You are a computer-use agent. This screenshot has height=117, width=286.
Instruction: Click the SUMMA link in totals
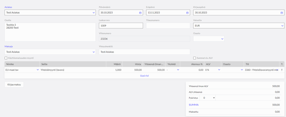tap(194, 105)
